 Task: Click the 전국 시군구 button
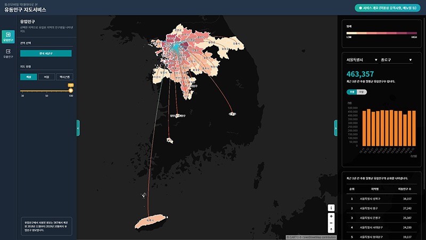click(x=46, y=53)
